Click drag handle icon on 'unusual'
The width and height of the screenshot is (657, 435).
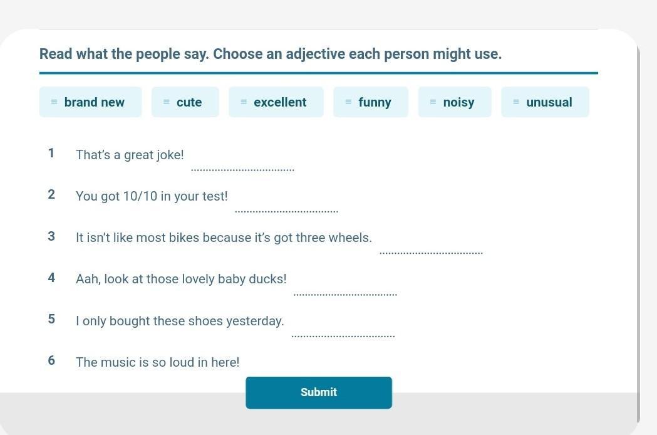point(516,102)
